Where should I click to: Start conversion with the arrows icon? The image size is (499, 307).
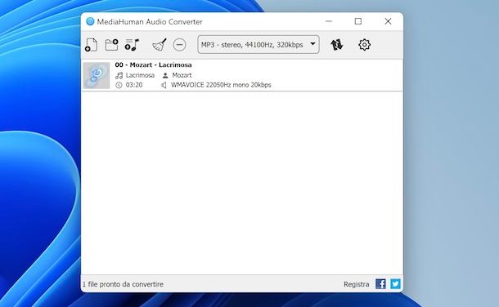337,45
